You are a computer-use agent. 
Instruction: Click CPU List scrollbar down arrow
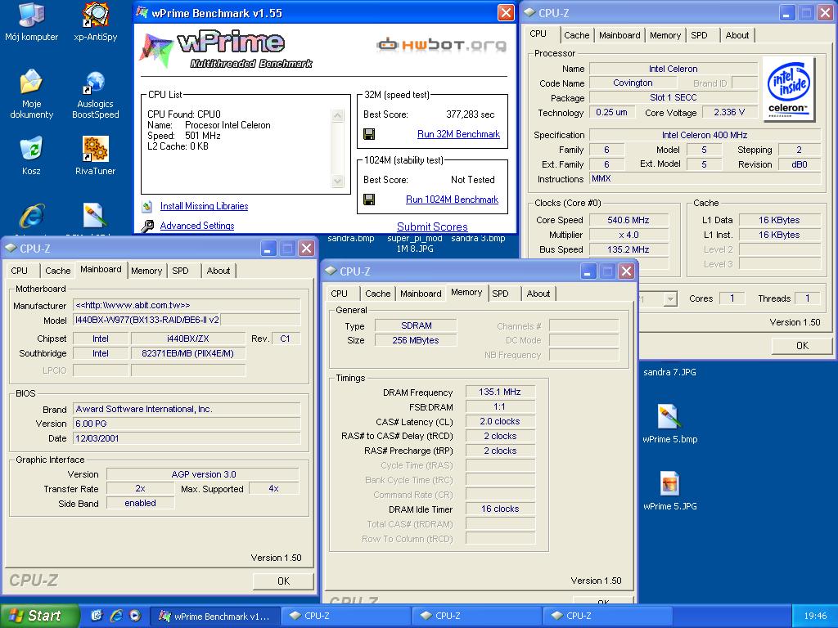tap(337, 181)
